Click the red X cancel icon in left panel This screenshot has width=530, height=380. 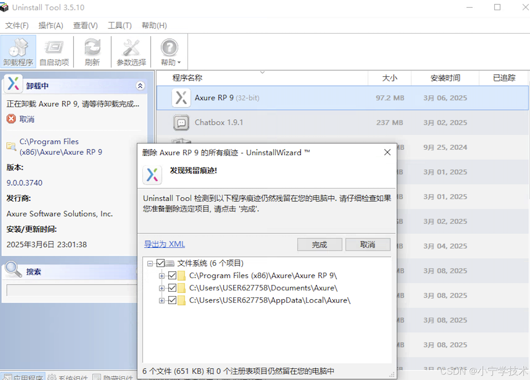[11, 119]
